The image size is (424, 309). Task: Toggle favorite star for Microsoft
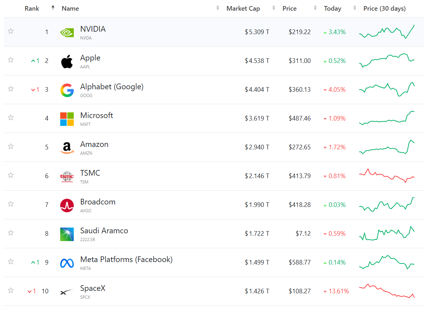11,117
